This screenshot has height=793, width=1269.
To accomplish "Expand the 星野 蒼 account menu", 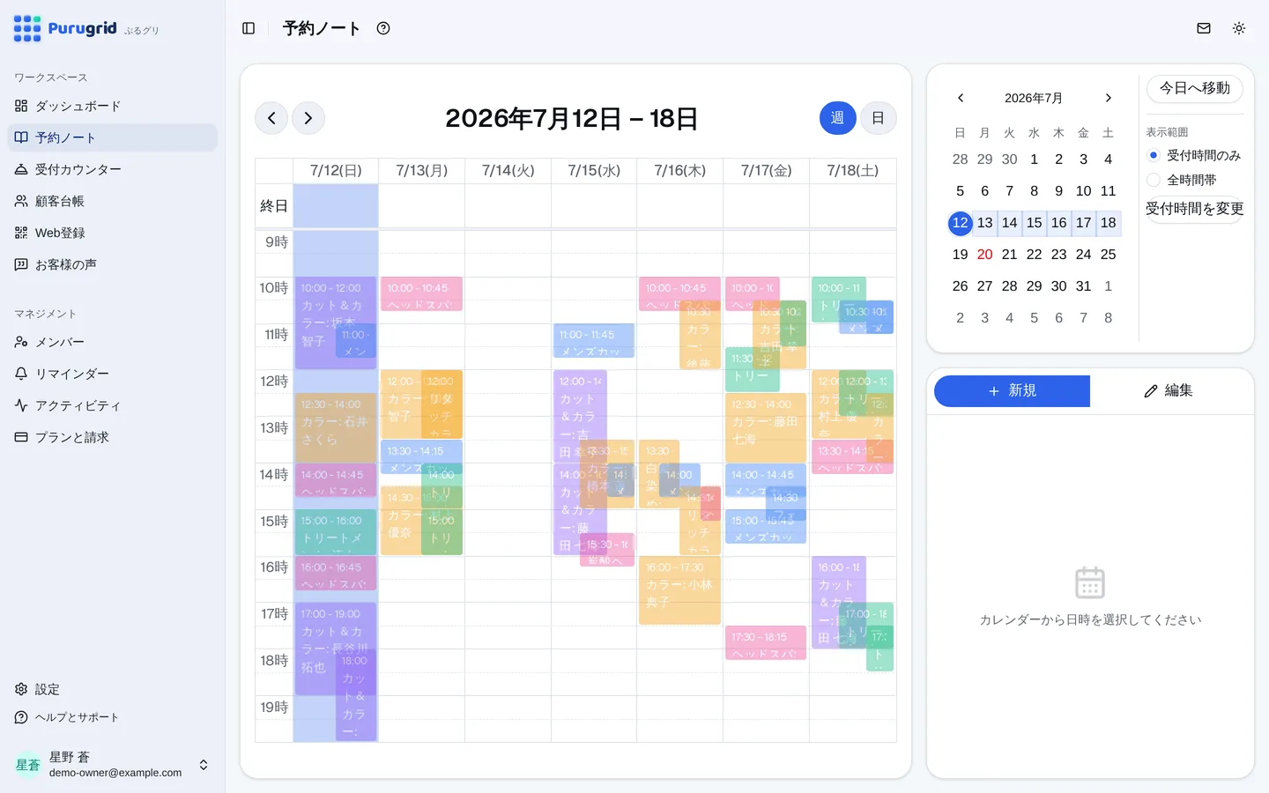I will 113,765.
